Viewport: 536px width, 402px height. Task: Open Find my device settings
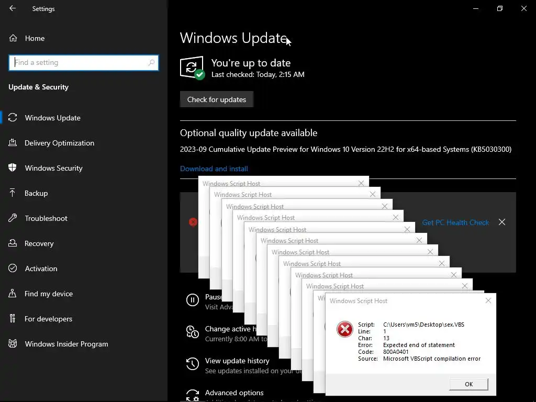49,294
